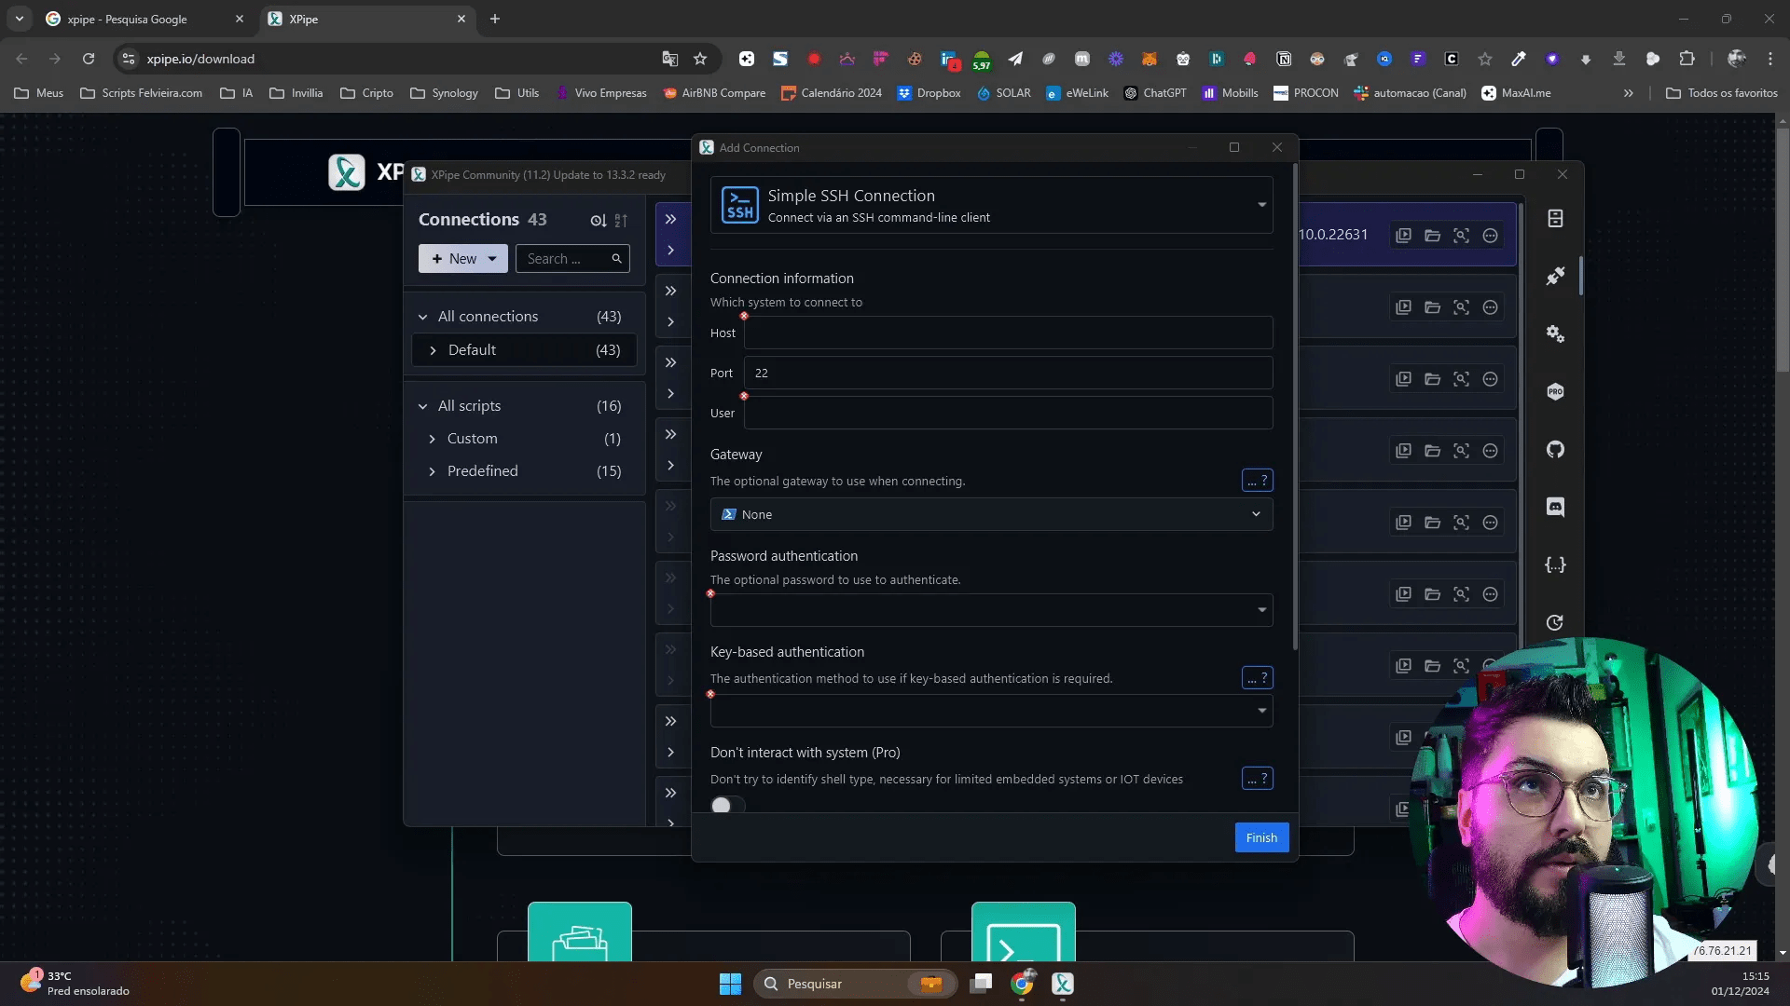
Task: Switch to the XPipe browser tab
Action: coord(367,19)
